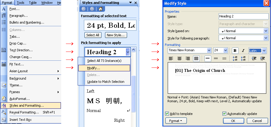Open the Style based on dropdown
The image size is (271, 127).
[x=266, y=31]
